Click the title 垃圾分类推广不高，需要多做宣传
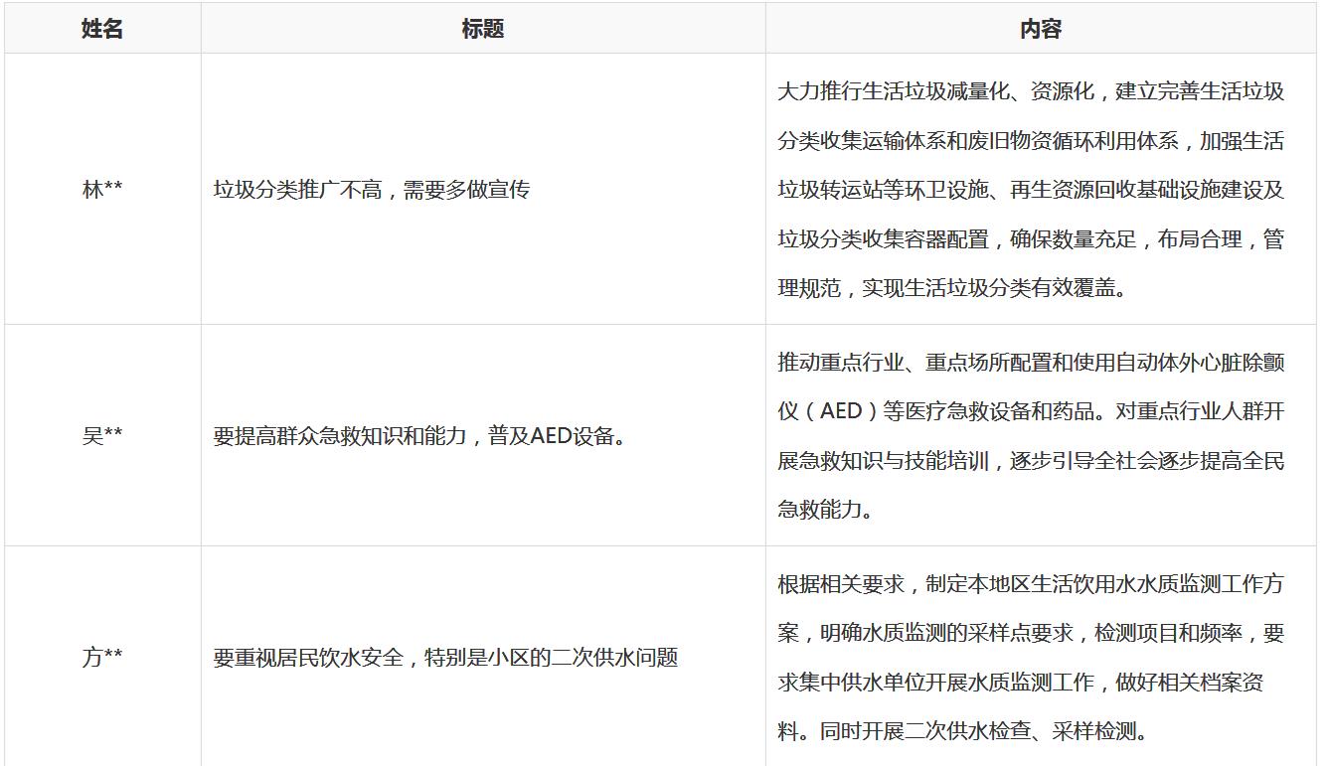This screenshot has height=766, width=1329. (x=371, y=190)
